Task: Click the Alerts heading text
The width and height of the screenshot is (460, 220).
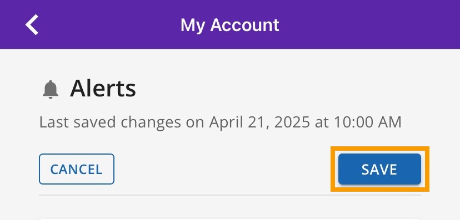Action: [103, 89]
